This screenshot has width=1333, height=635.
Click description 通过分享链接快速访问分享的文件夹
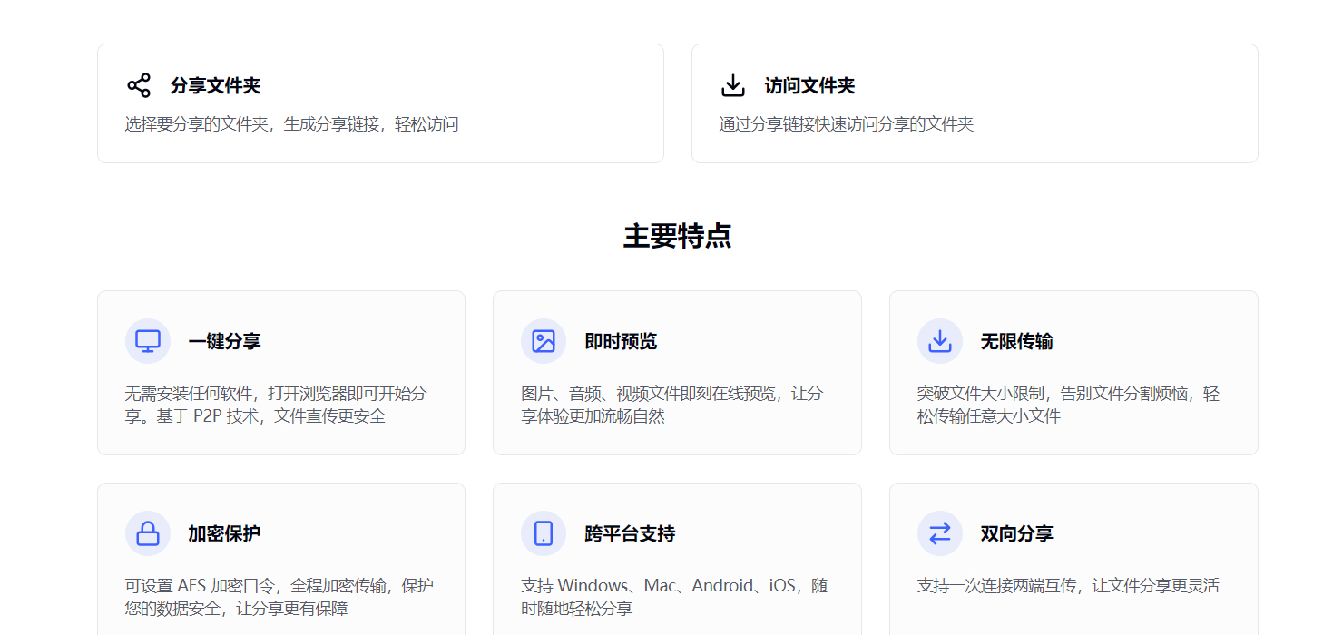(x=846, y=124)
